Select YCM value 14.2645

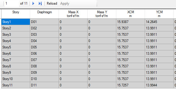159,22
